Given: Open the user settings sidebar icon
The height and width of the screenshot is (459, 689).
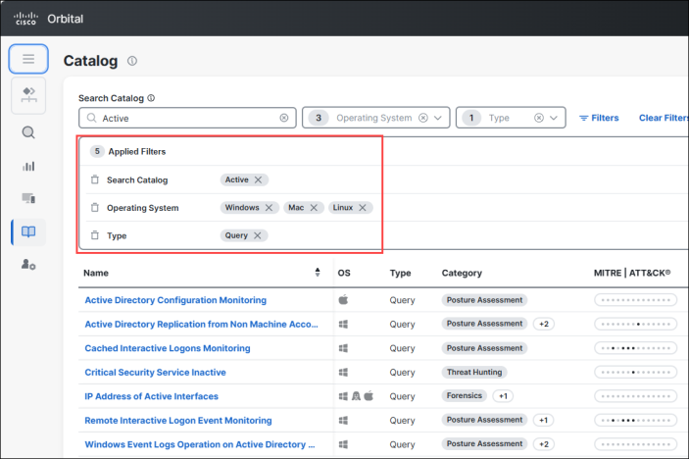Looking at the screenshot, I should pyautogui.click(x=28, y=264).
